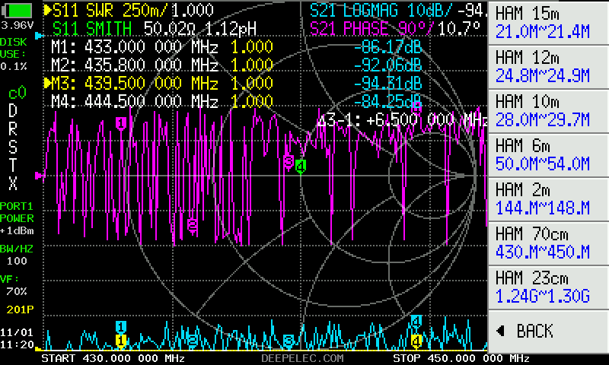Click yellow SWR marker 1 at bottom
609x365 pixels.
[121, 341]
